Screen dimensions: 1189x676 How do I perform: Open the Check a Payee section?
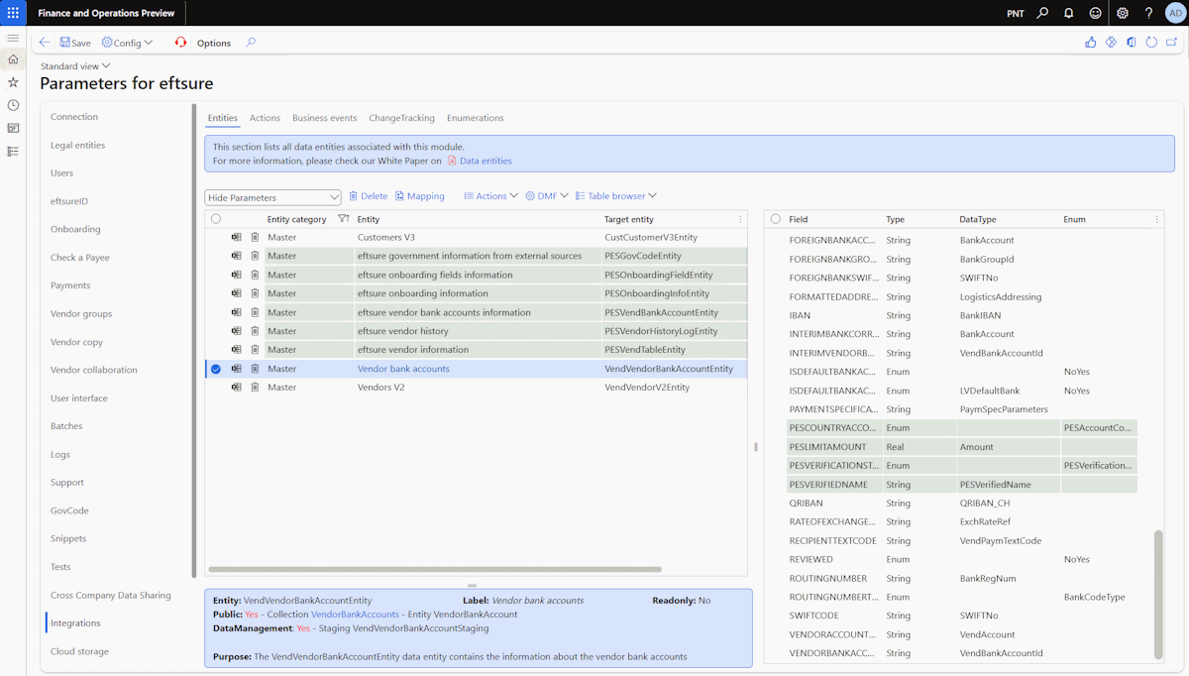click(80, 258)
